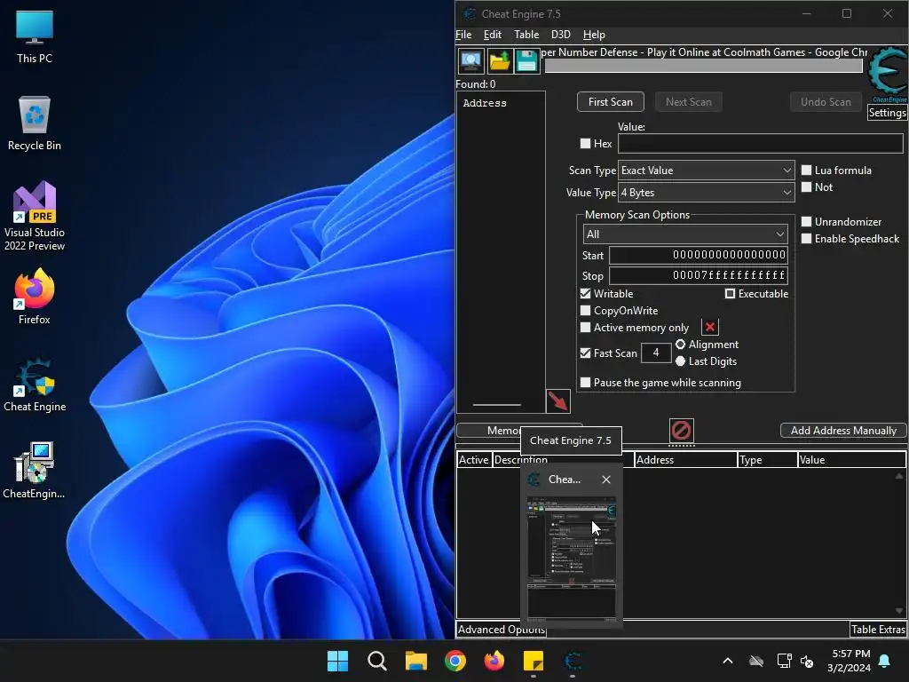
Task: Edit the Start address field
Action: 698,255
